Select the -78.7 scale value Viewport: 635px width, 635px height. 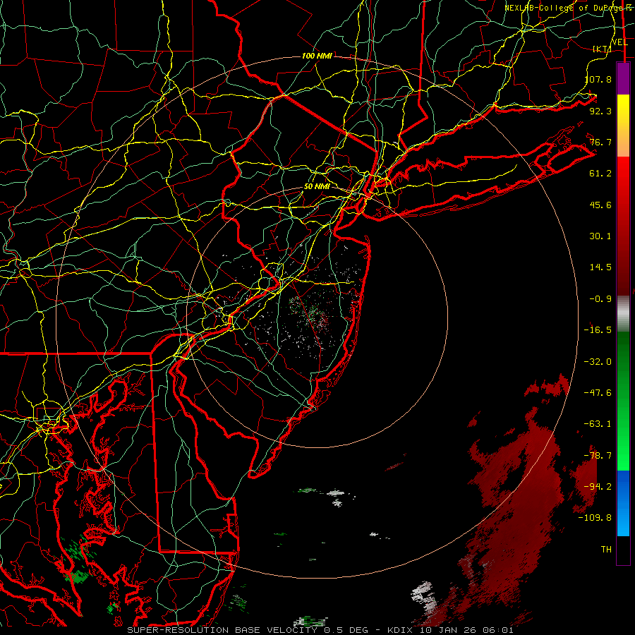tap(598, 456)
